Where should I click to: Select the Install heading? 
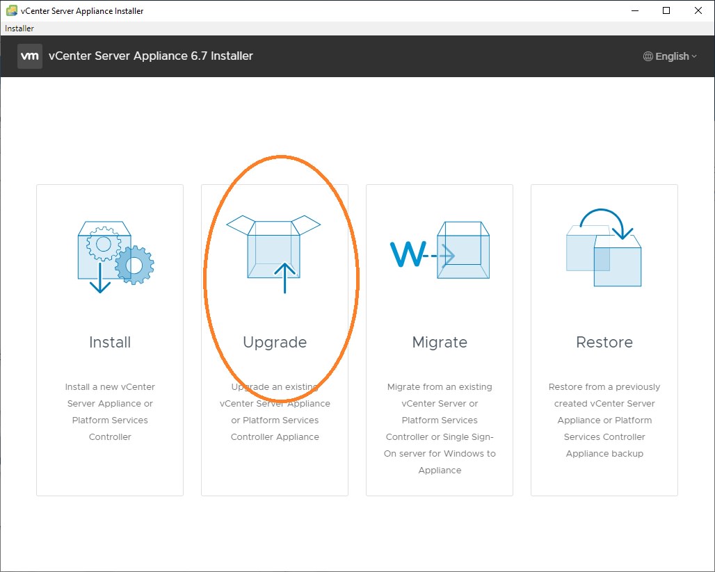pyautogui.click(x=110, y=342)
